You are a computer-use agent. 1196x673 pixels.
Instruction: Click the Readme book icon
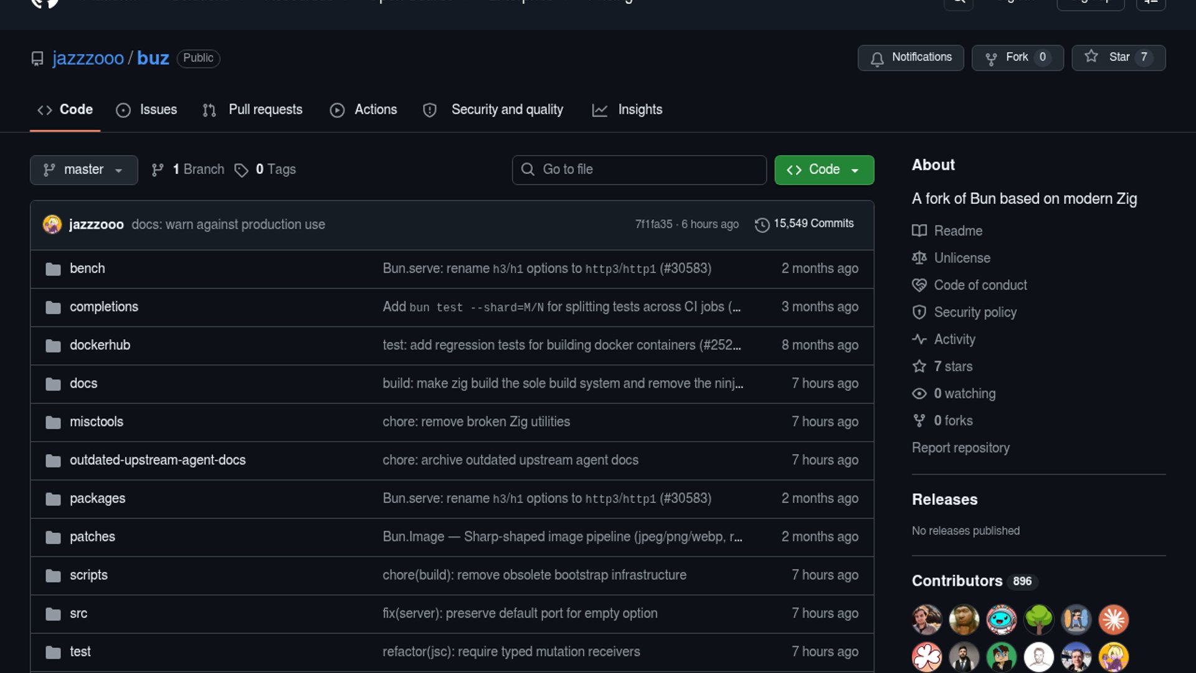coord(919,231)
